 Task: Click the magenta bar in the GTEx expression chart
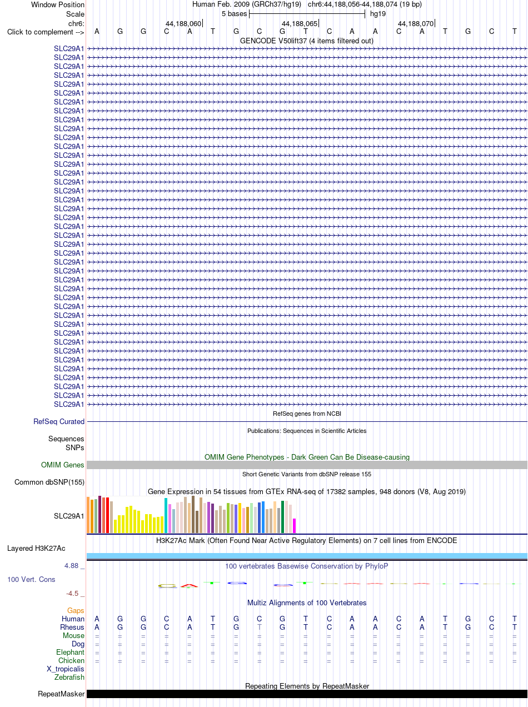(295, 526)
